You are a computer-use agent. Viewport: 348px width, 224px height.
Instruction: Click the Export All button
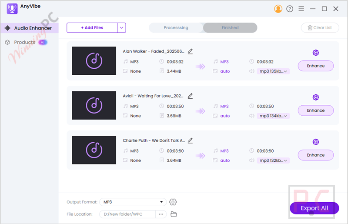pyautogui.click(x=314, y=208)
